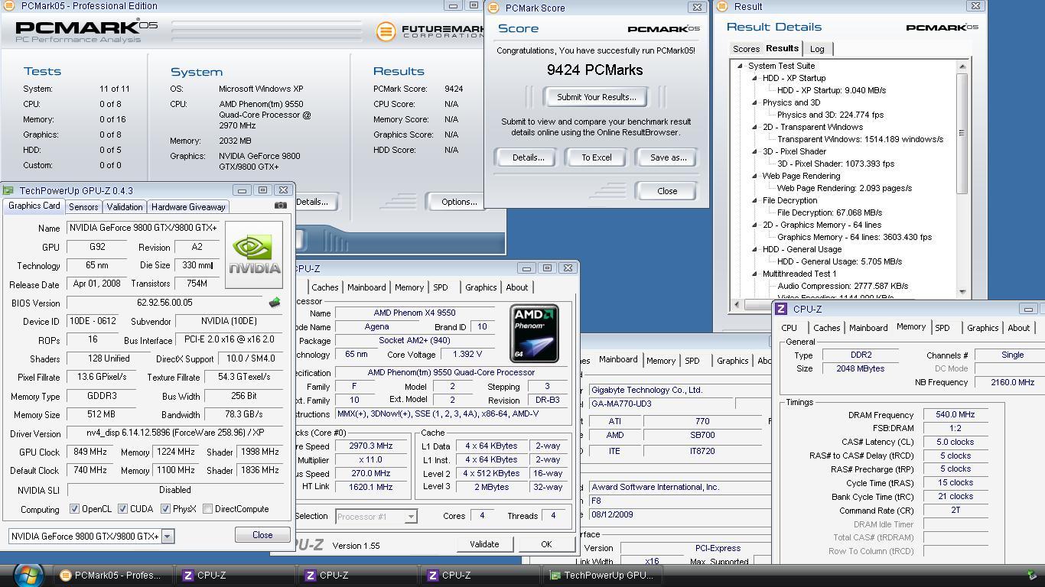Image resolution: width=1045 pixels, height=587 pixels.
Task: Open first CPU-Z taskbar button
Action: (234, 576)
